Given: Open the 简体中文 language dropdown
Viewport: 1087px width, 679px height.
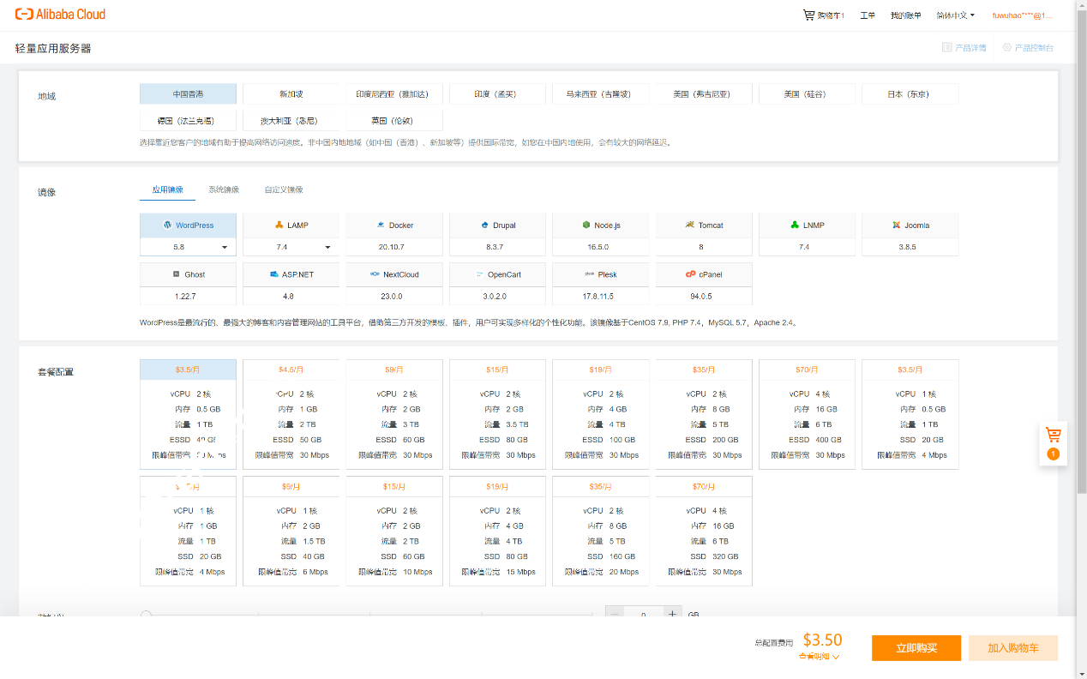Looking at the screenshot, I should [955, 15].
